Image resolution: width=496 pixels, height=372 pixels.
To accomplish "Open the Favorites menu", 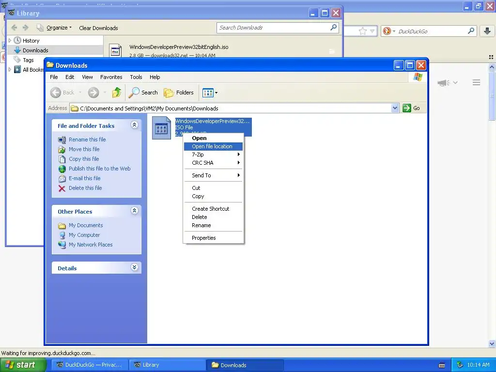I will [111, 77].
